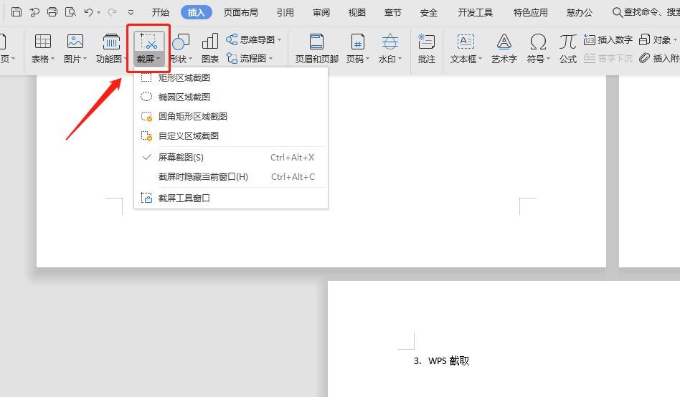Choose 椭圆区域截图 from the menu
Image resolution: width=680 pixels, height=397 pixels.
(184, 97)
